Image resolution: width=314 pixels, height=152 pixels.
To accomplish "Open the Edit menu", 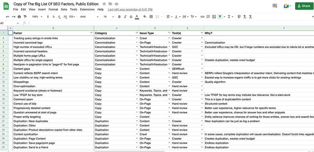I will 23,9.
